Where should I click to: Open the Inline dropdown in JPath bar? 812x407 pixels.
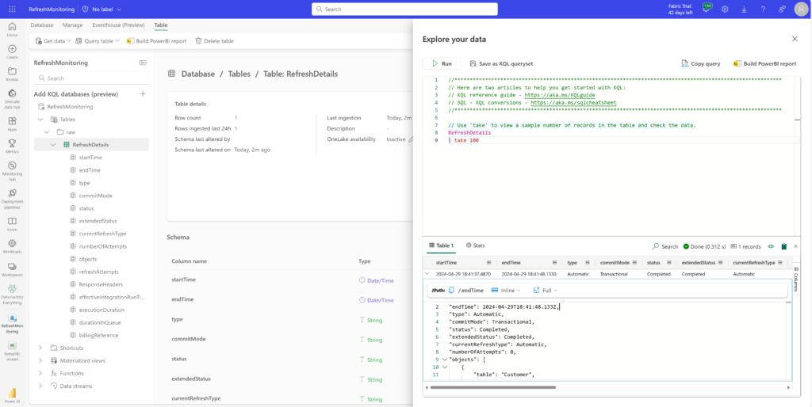coord(506,291)
